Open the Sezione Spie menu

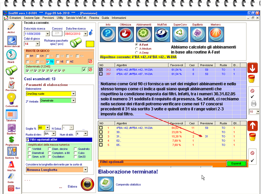point(31,18)
